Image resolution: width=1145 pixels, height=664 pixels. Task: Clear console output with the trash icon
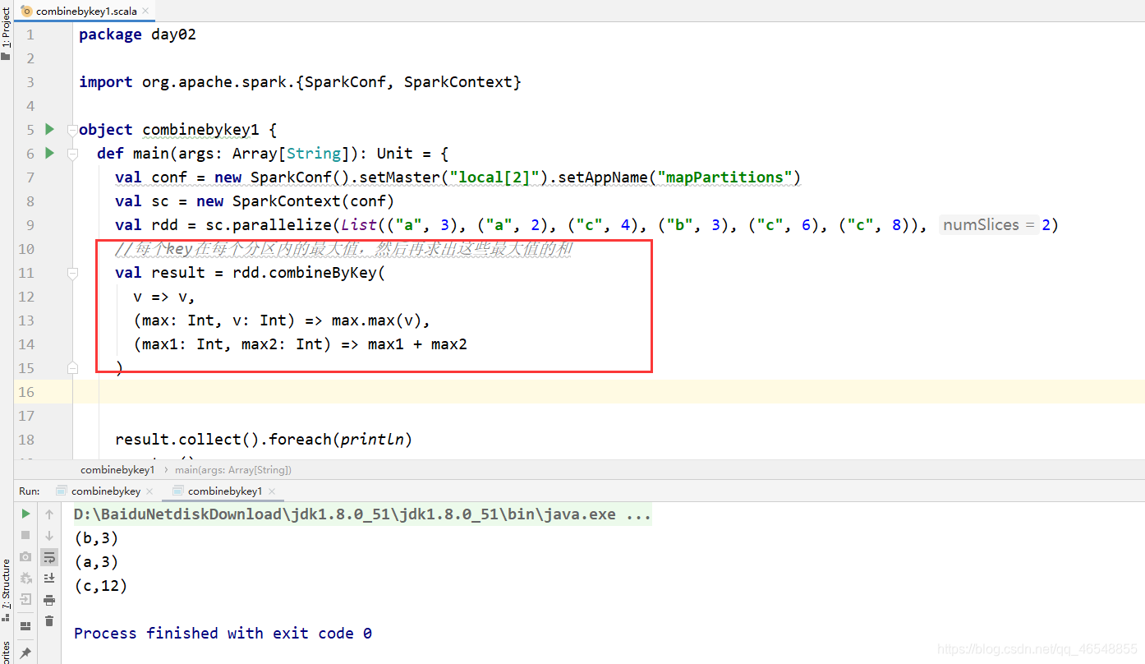49,621
